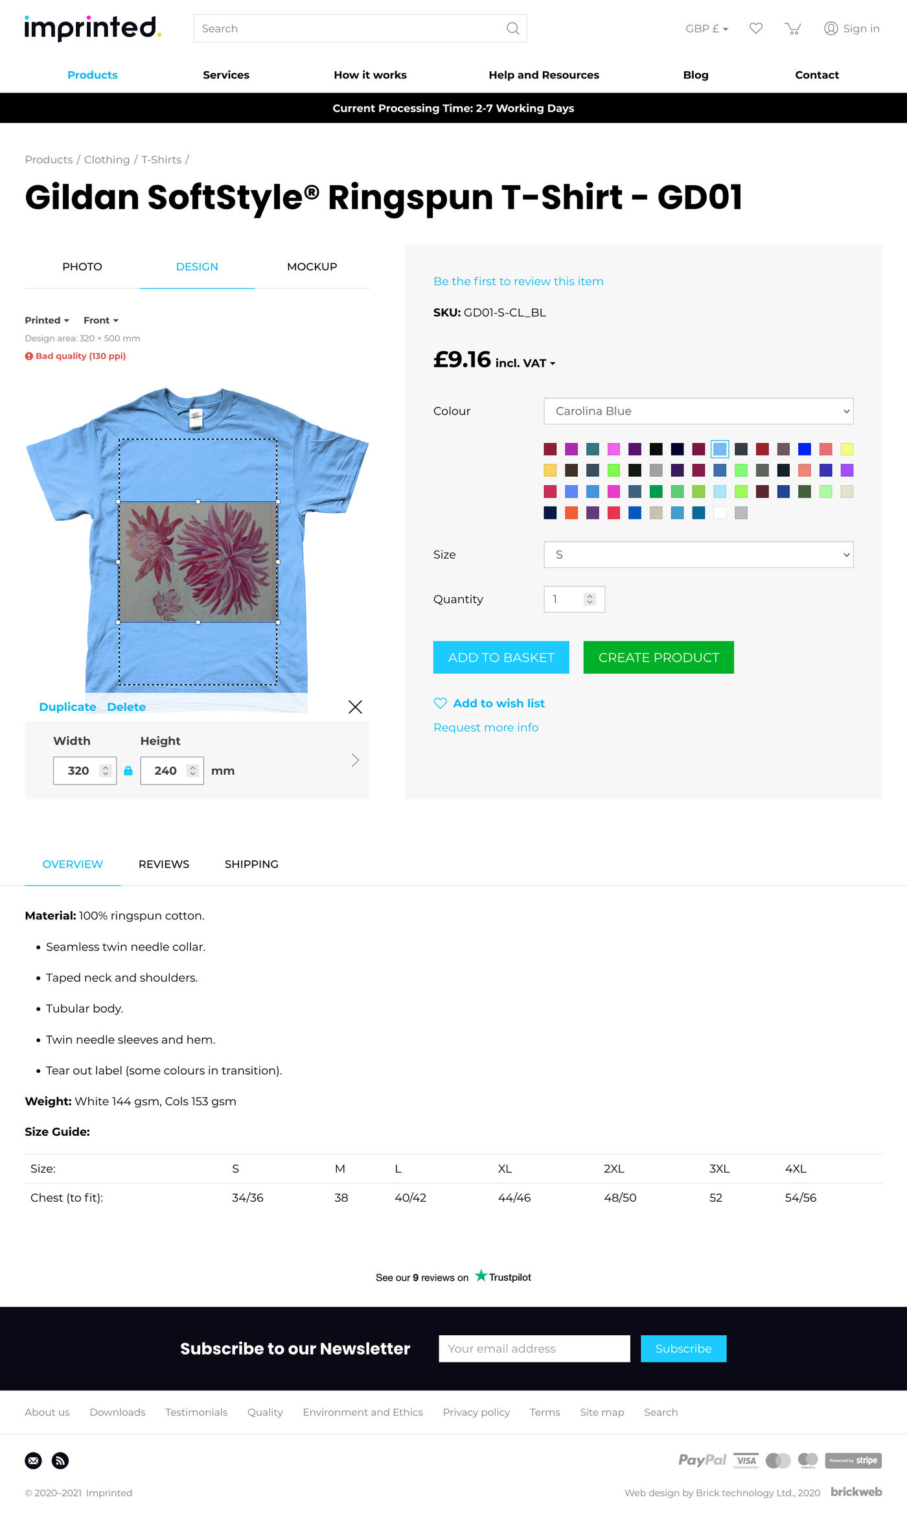Switch to the MOCKUP tab

[312, 267]
